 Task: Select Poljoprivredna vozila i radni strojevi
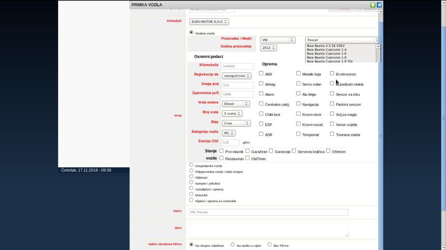[x=191, y=171]
